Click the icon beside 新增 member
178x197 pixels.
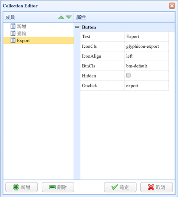coord(13,26)
